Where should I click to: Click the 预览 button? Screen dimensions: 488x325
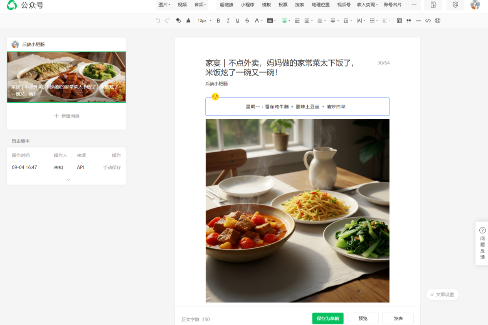[x=363, y=318]
